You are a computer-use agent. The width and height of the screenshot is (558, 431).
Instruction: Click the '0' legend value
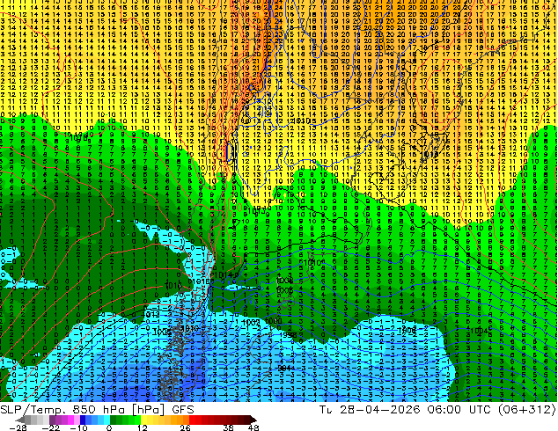click(x=109, y=427)
